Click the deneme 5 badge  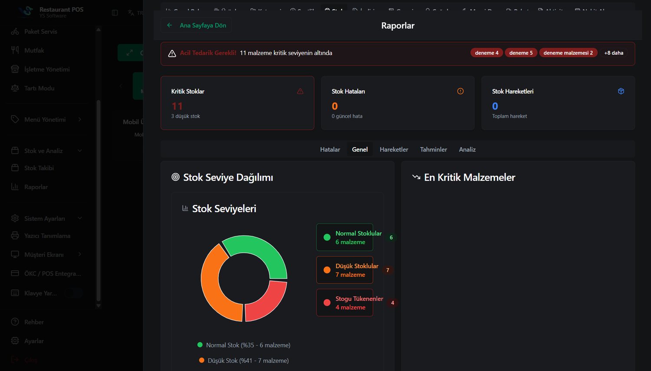[521, 53]
